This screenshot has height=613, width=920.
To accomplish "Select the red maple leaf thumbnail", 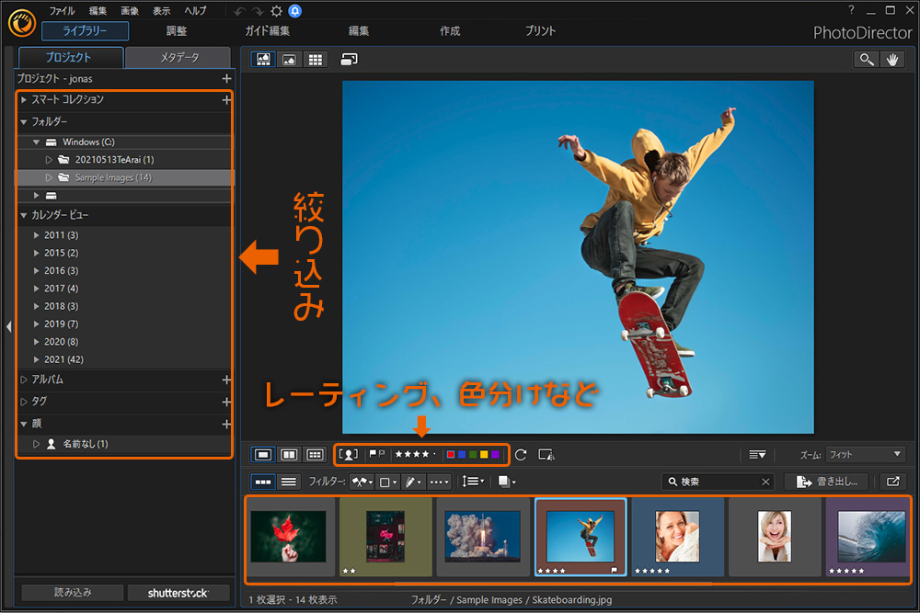I will point(288,536).
